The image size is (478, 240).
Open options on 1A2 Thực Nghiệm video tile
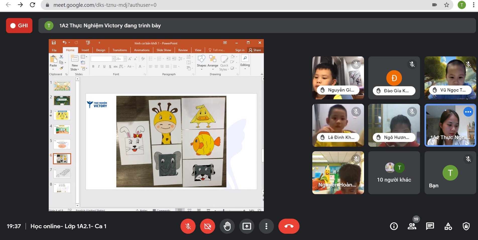(x=468, y=112)
